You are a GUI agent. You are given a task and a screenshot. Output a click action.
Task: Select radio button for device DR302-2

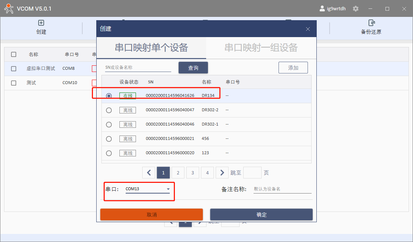pos(109,110)
